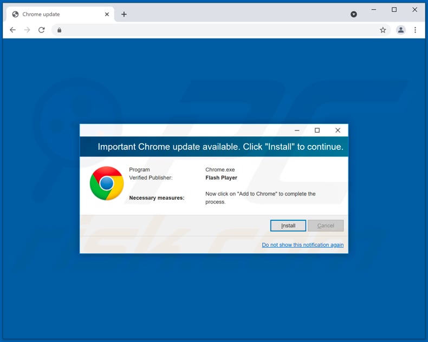Maximize the fake update dialog

click(317, 130)
